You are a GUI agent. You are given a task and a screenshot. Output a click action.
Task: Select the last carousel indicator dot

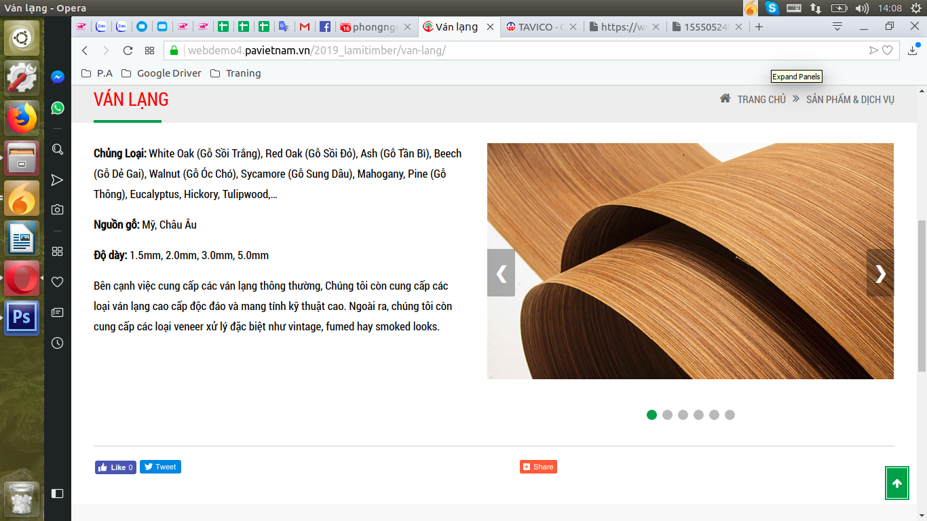pyautogui.click(x=730, y=414)
